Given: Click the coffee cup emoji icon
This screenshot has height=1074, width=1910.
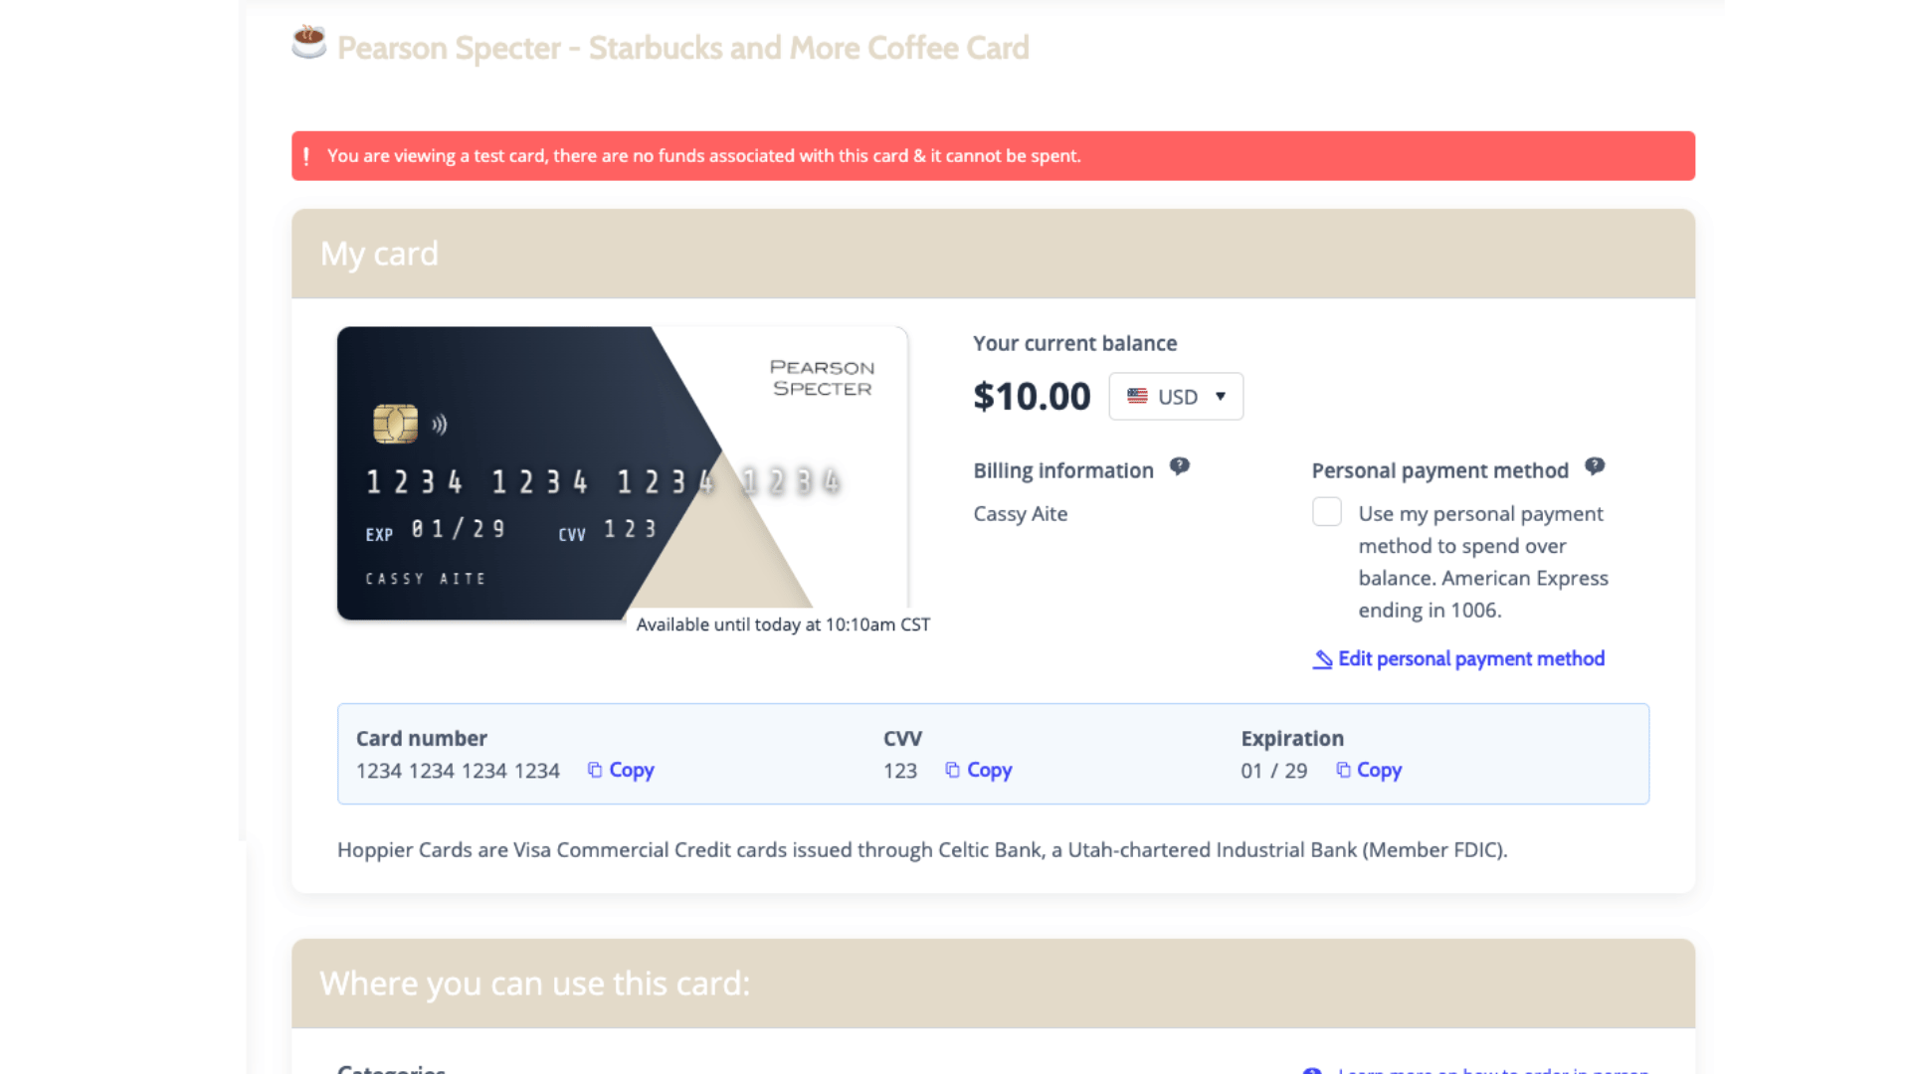Looking at the screenshot, I should pyautogui.click(x=308, y=44).
